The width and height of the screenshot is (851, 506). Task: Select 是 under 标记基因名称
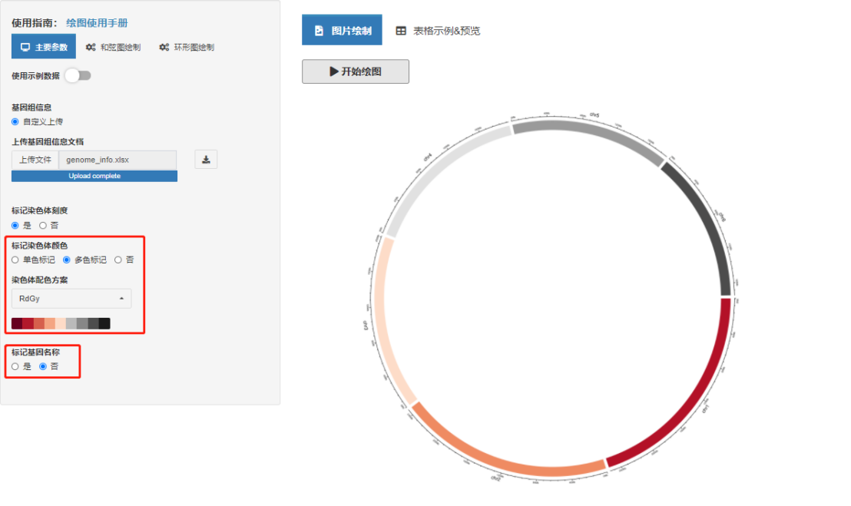pos(15,367)
